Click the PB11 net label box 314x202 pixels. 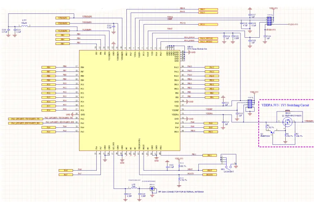[x=209, y=155]
